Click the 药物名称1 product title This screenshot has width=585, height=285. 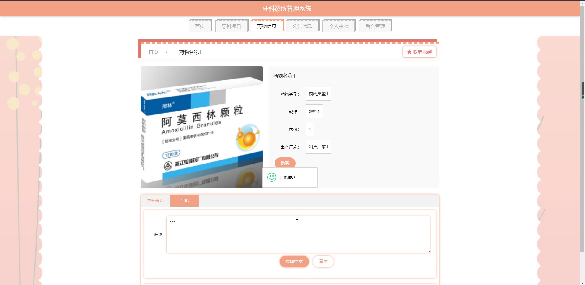(284, 76)
